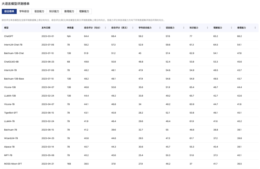
Task: Click sort arrows in 理解能力 column header
Action: 231,28
